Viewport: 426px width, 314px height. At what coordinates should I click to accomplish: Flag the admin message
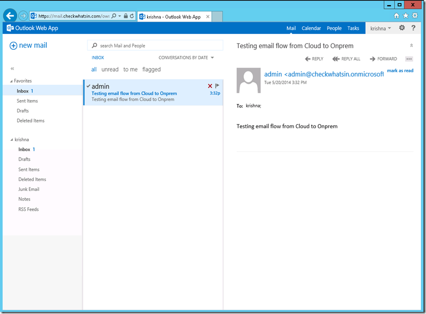[x=217, y=86]
